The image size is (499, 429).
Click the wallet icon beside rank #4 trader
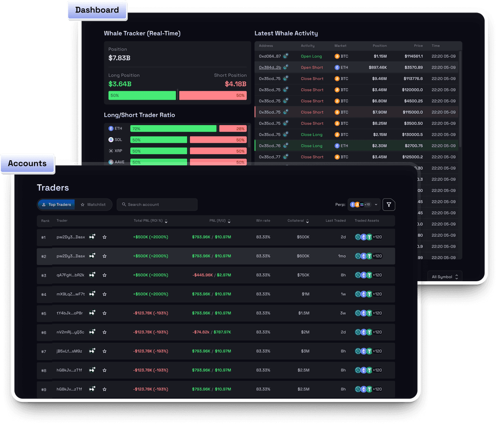[92, 294]
